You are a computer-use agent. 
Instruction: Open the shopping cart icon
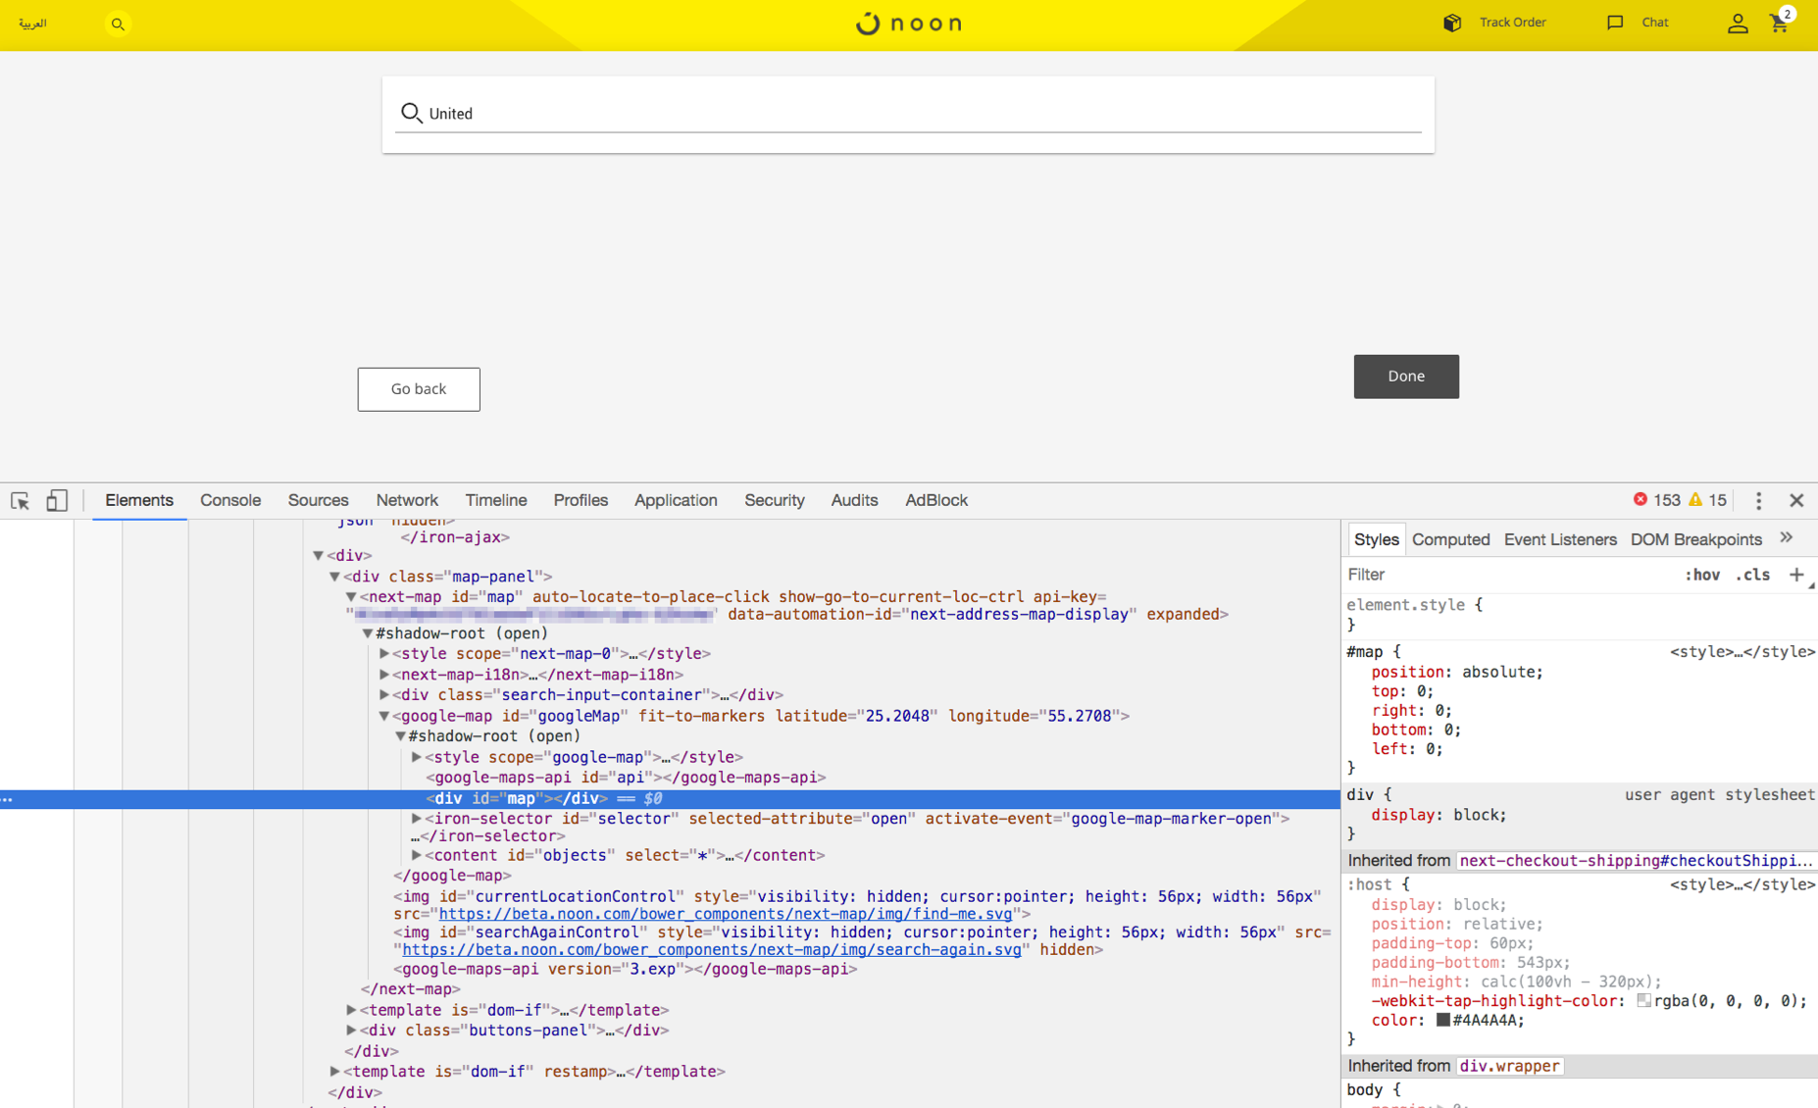click(x=1779, y=24)
